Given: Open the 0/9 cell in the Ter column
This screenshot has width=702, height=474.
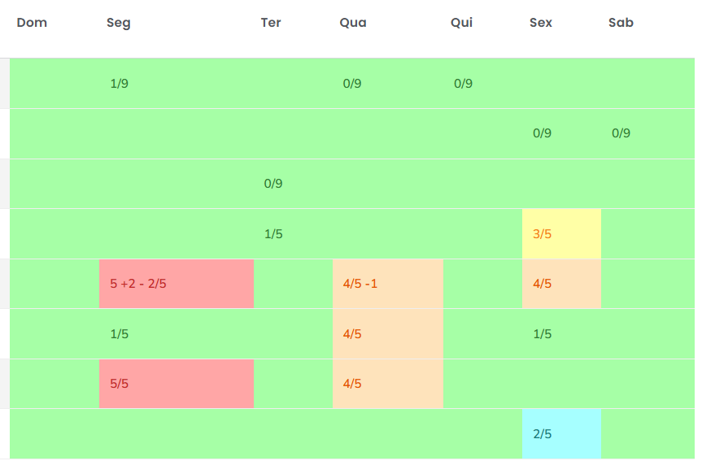Looking at the screenshot, I should click(x=273, y=184).
